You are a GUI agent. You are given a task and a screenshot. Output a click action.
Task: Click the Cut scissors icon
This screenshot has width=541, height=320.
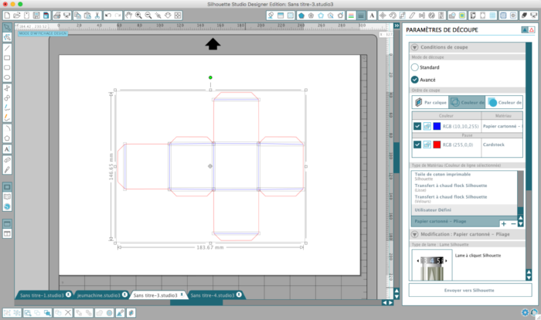(97, 15)
